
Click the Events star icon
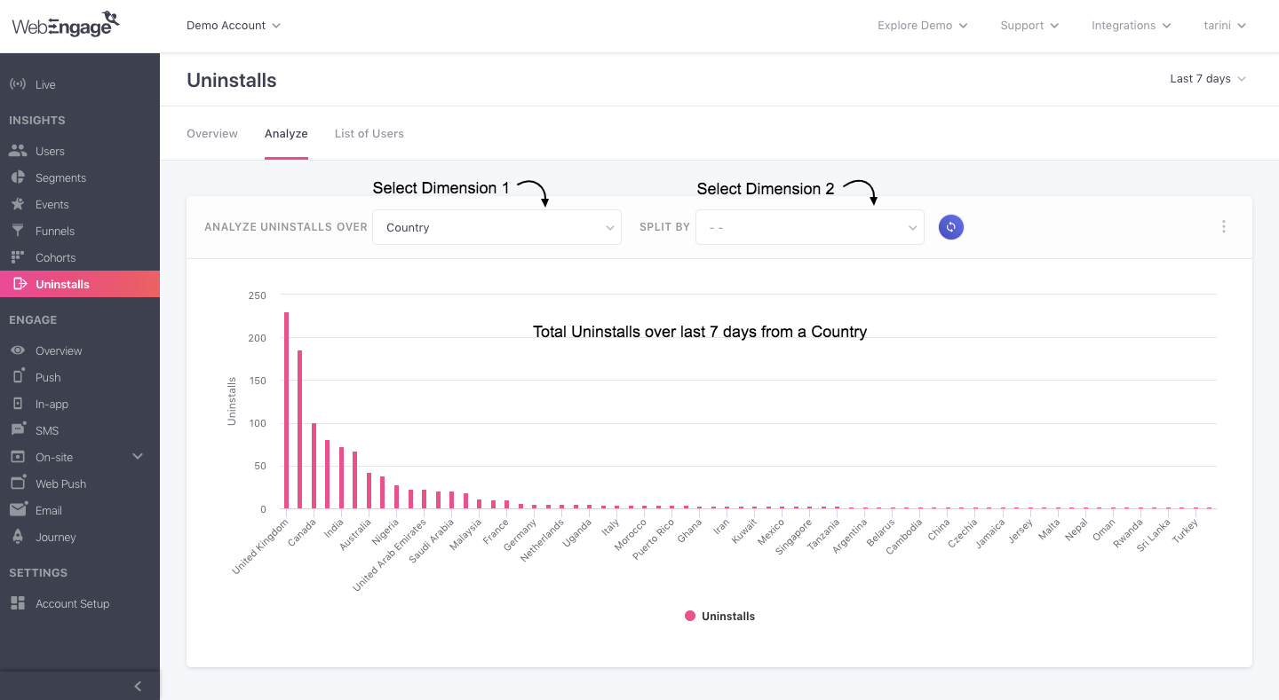point(18,204)
